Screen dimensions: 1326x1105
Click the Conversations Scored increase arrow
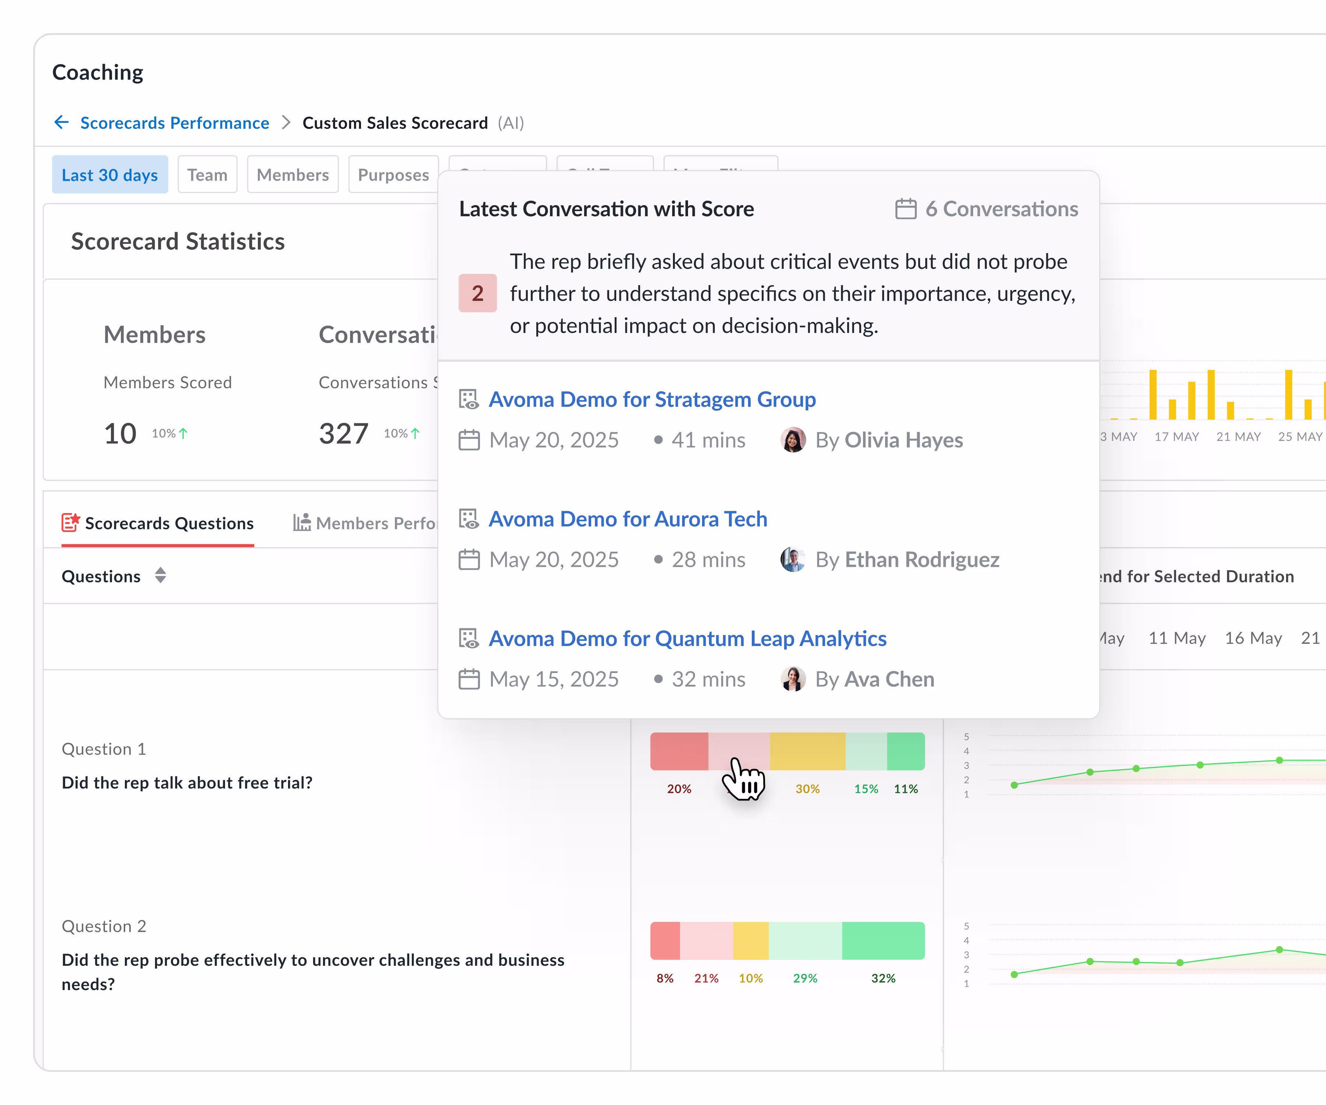point(415,433)
